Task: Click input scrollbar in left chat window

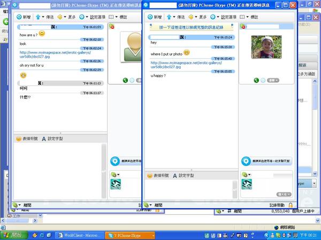Action: click(104, 171)
